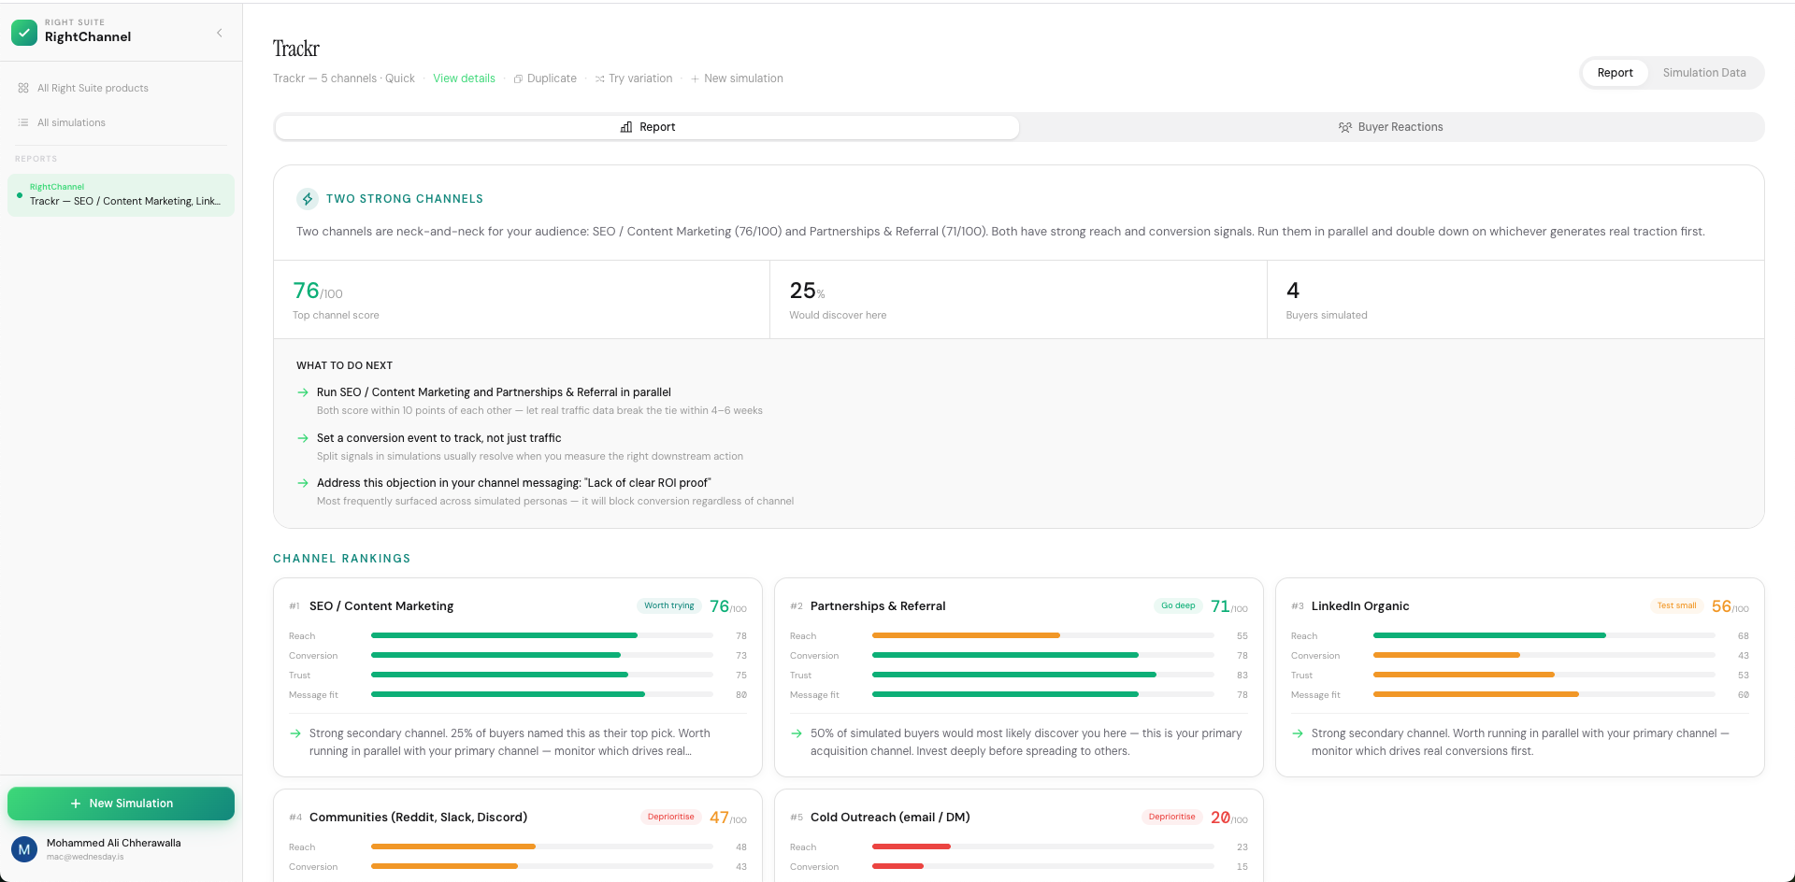The height and width of the screenshot is (882, 1795).
Task: Open the View details link
Action: coord(464,78)
